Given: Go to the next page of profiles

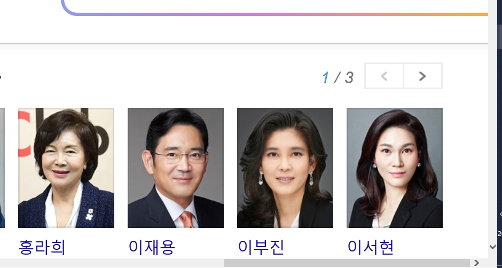Looking at the screenshot, I should (x=422, y=76).
